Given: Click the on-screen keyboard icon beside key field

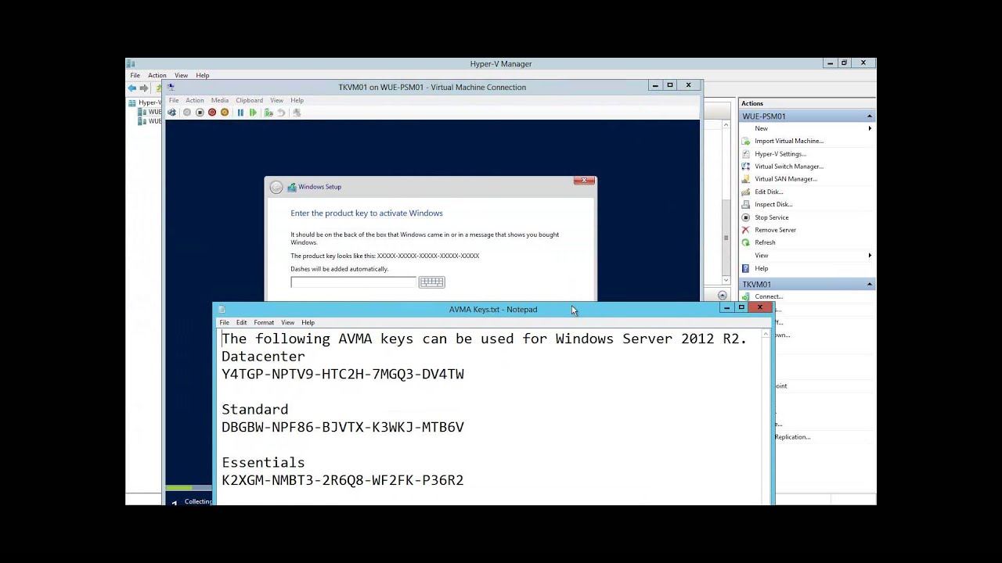Looking at the screenshot, I should [x=431, y=282].
